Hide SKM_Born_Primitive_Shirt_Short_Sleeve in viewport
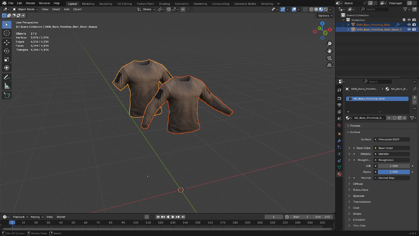The width and height of the screenshot is (419, 236). (x=409, y=29)
